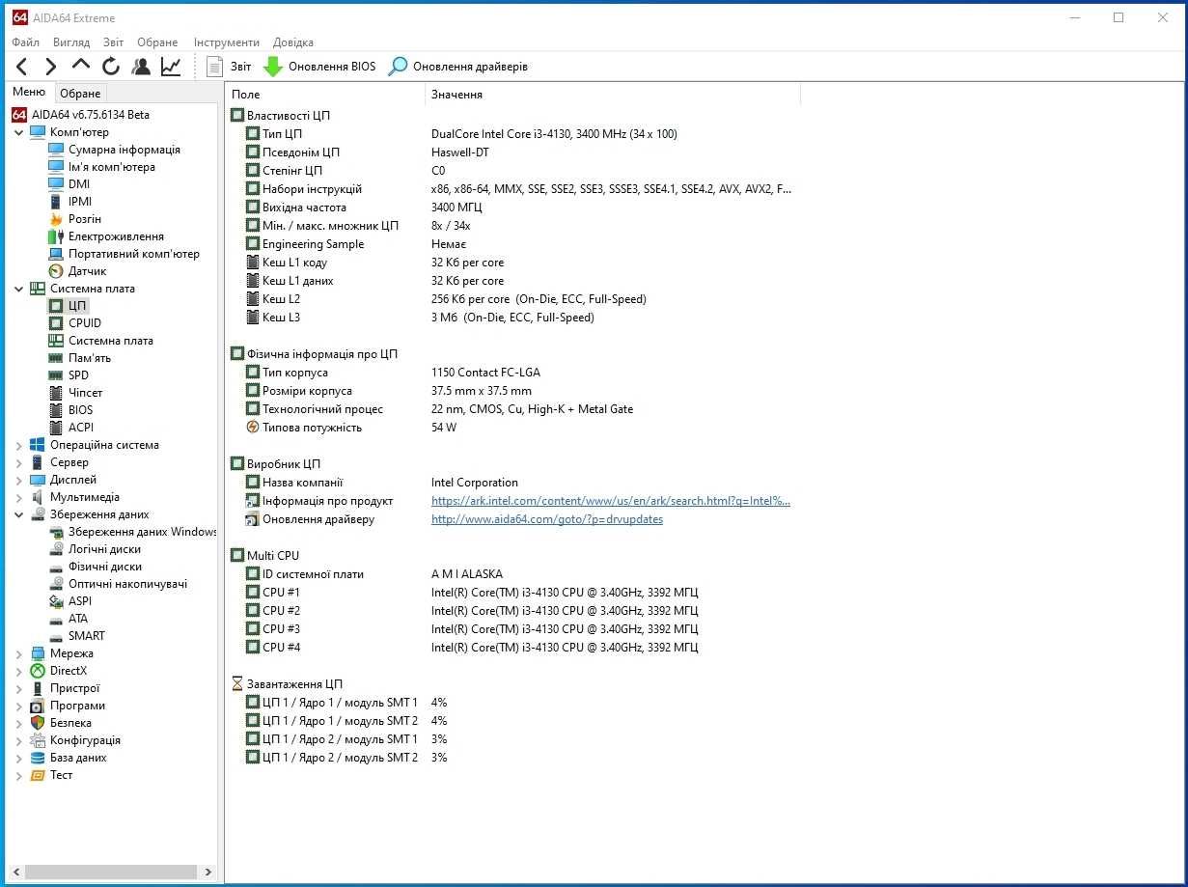Expand the Дисплей tree node
Screen dimensions: 1188x887
click(18, 480)
